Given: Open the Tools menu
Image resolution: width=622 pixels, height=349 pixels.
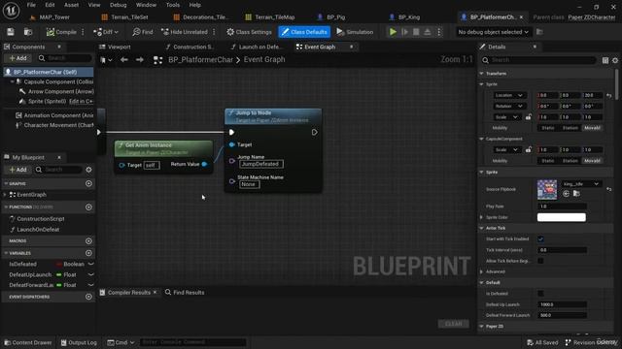Looking at the screenshot, I should click(x=173, y=5).
